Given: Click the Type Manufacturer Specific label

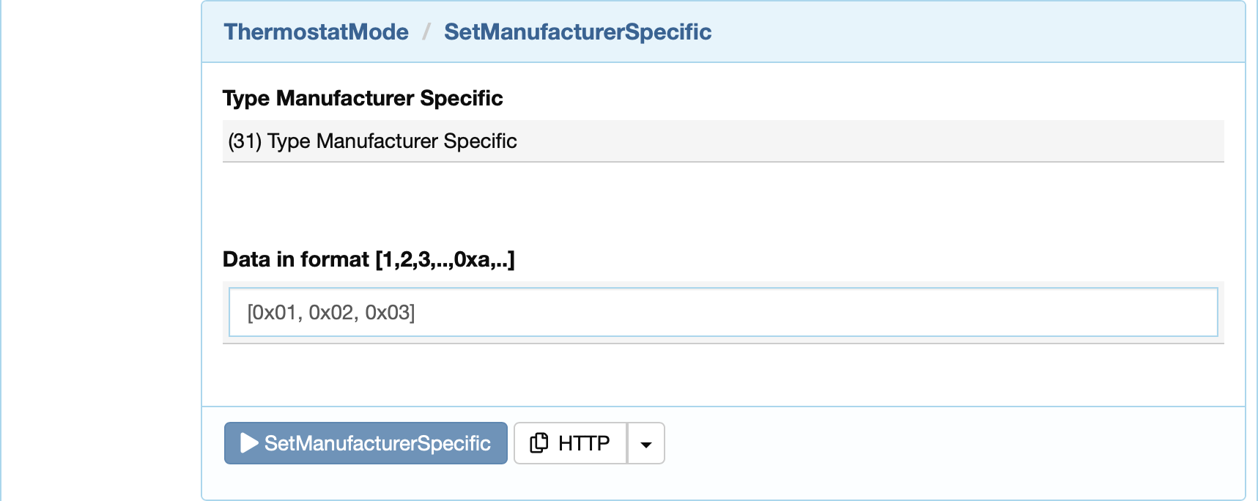Looking at the screenshot, I should pos(363,98).
